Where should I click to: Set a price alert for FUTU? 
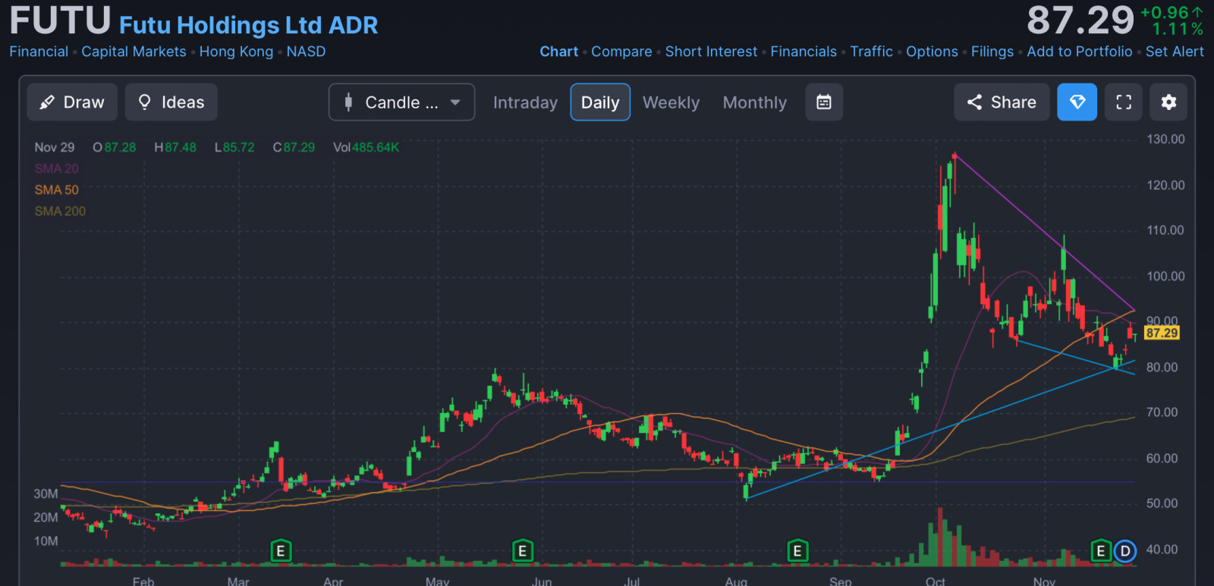pyautogui.click(x=1175, y=52)
